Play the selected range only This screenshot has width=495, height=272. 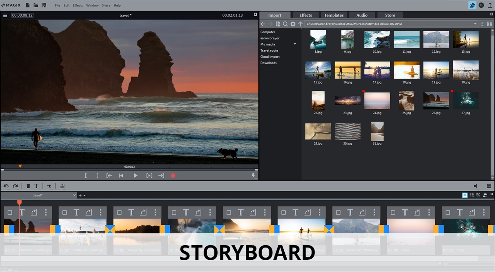click(149, 176)
